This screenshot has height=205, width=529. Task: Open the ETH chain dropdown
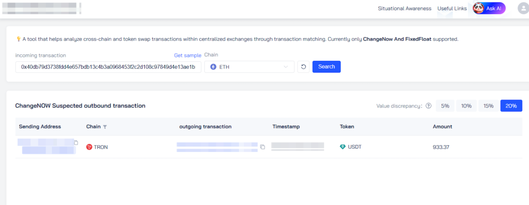249,67
